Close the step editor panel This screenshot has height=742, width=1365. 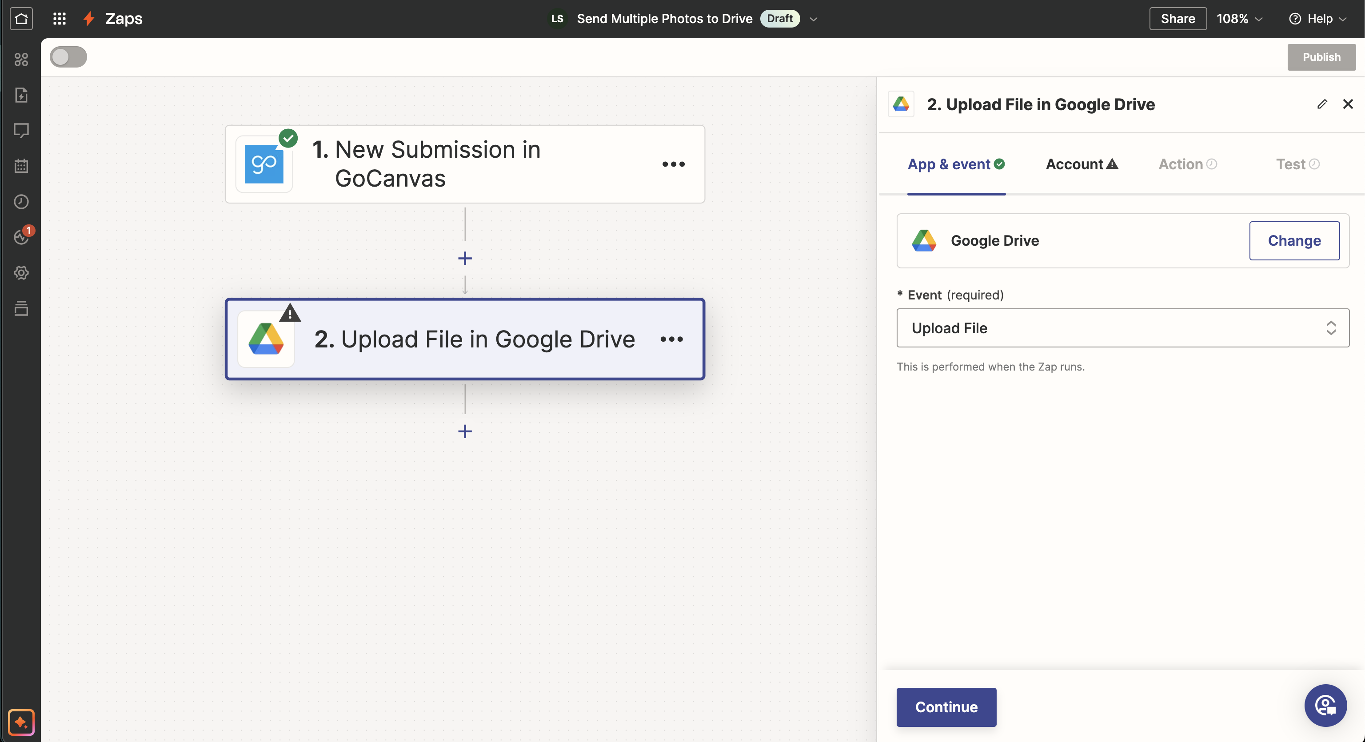[1348, 104]
